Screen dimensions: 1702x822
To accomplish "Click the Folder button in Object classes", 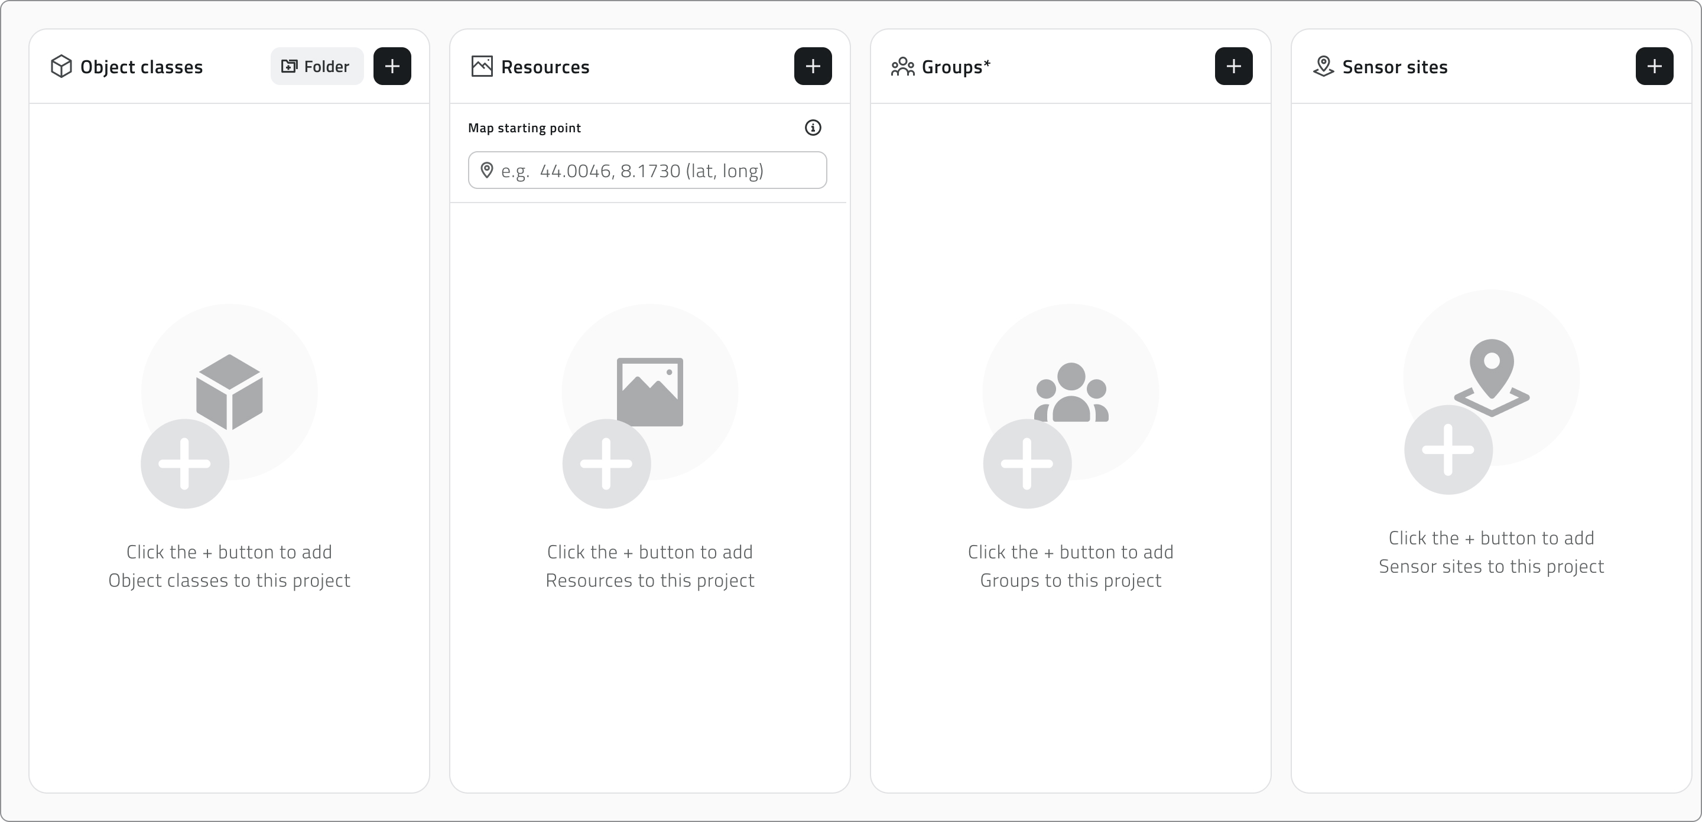I will pyautogui.click(x=317, y=66).
